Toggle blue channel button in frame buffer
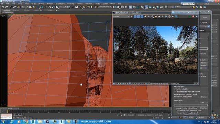Viewport: 220px width, 124px height. coord(142,17)
